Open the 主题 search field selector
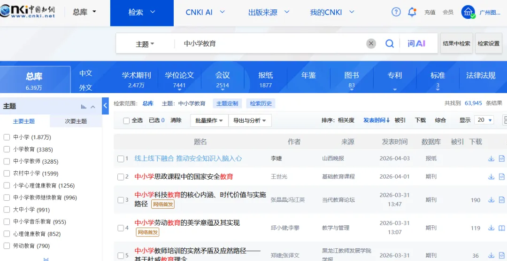Image resolution: width=507 pixels, height=261 pixels. pos(145,44)
